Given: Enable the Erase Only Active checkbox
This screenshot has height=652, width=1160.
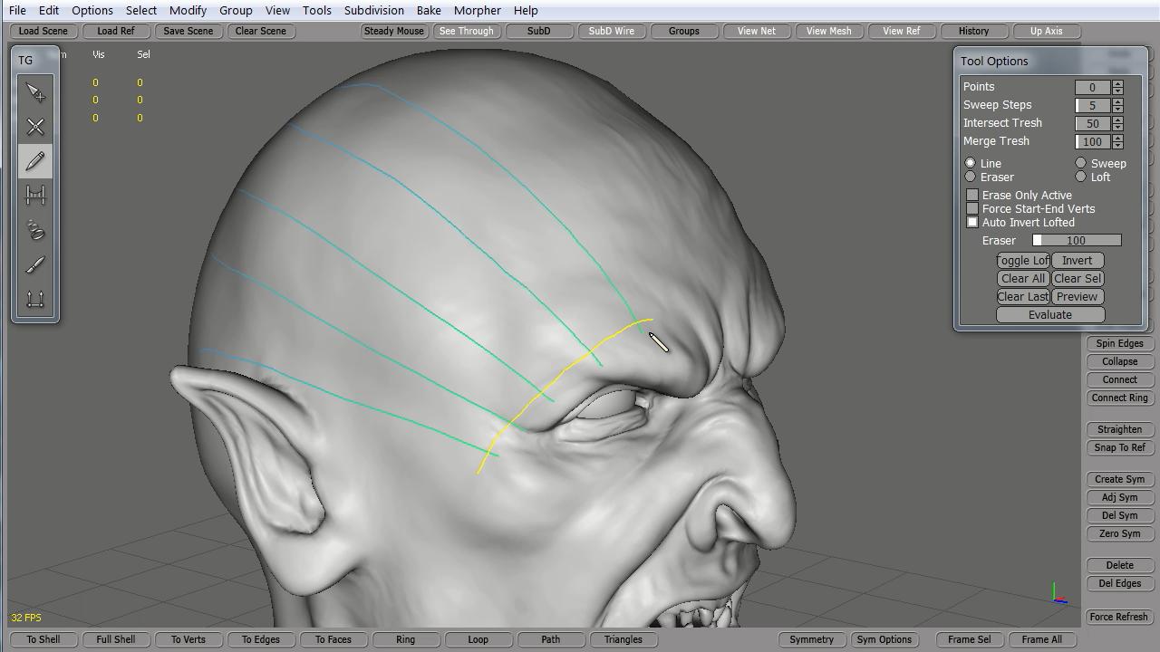Looking at the screenshot, I should coord(972,196).
